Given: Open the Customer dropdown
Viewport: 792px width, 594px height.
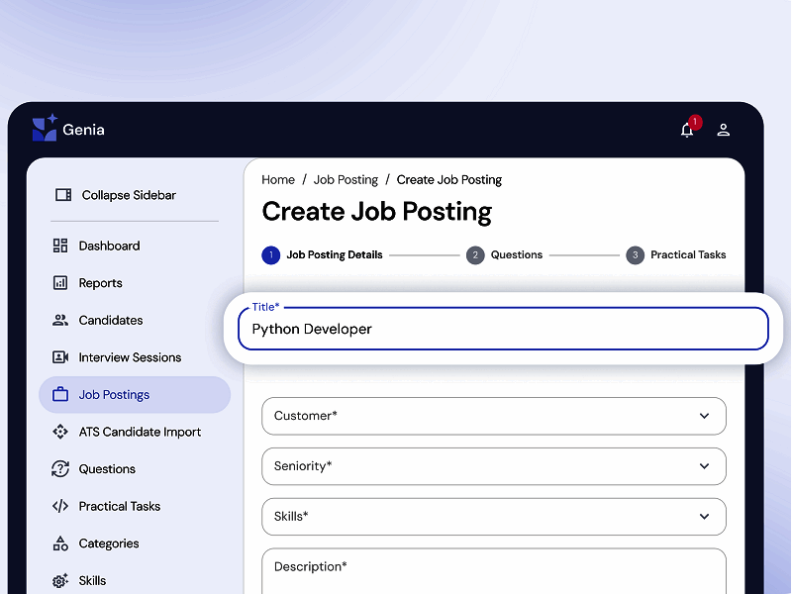Looking at the screenshot, I should 493,416.
